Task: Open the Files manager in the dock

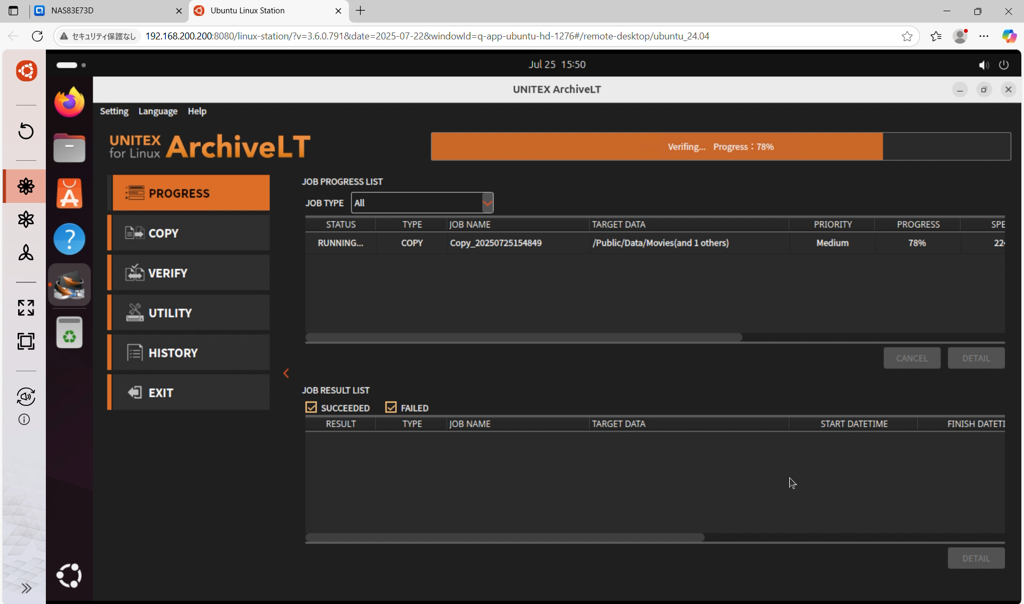Action: coord(69,148)
